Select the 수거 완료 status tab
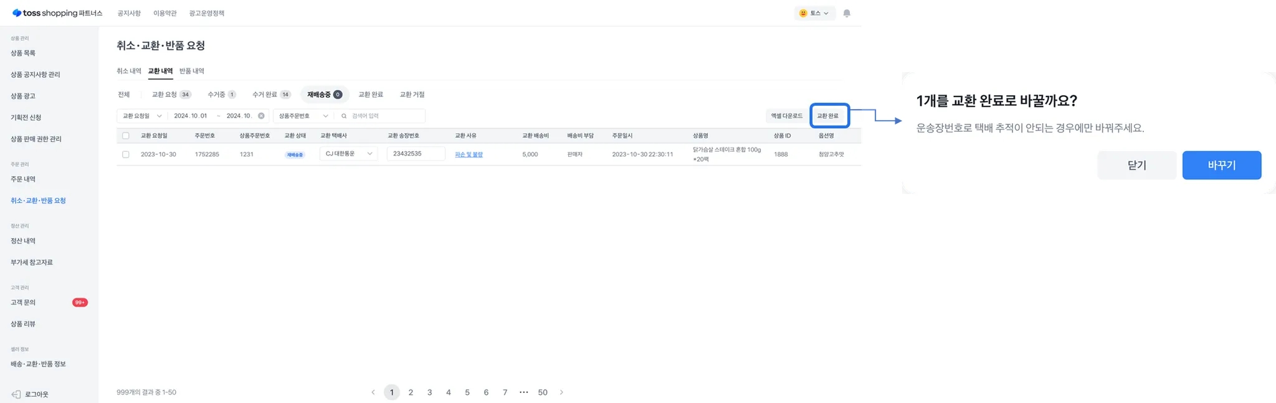 click(270, 95)
